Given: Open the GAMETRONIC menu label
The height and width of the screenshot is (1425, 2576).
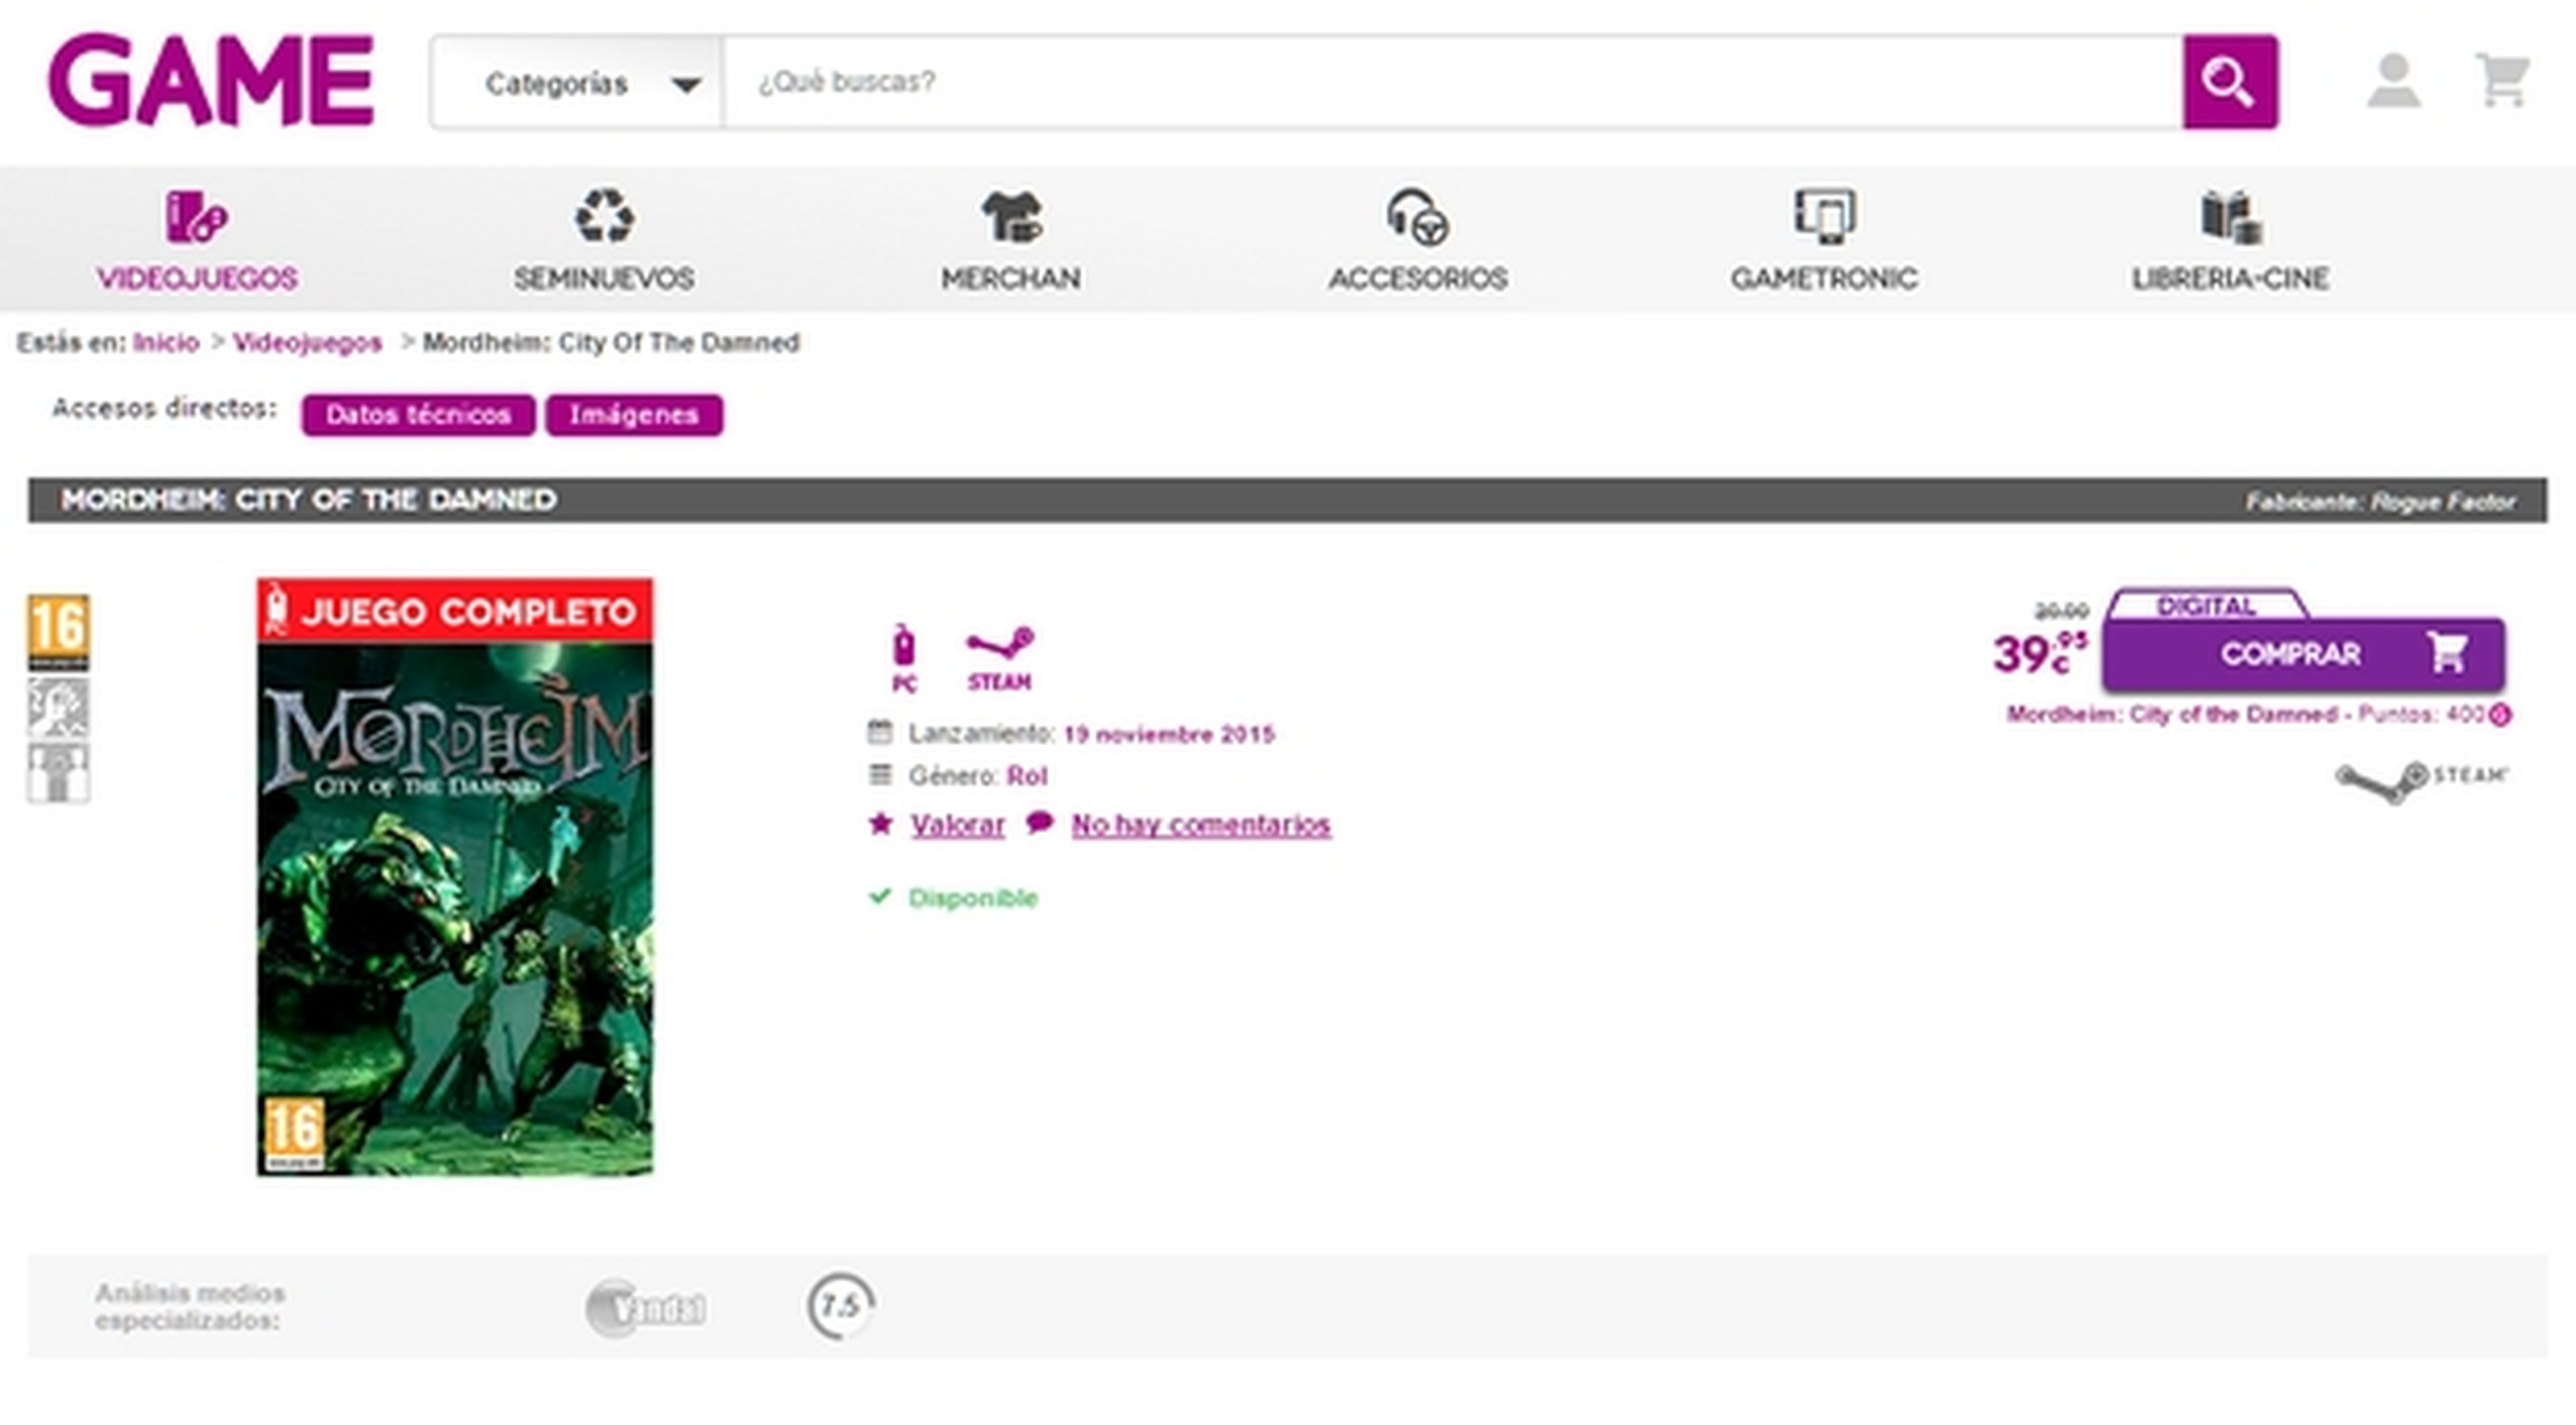Looking at the screenshot, I should (x=1825, y=278).
